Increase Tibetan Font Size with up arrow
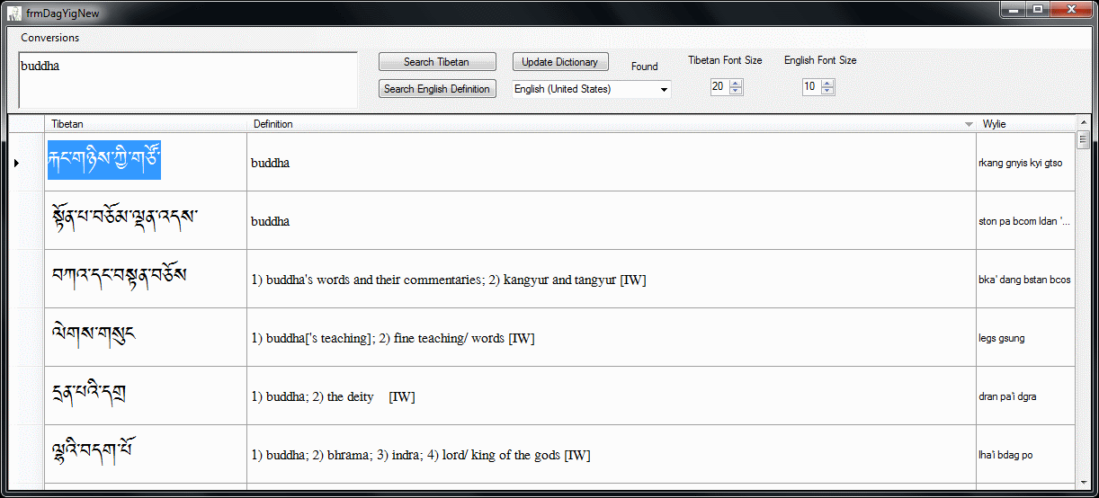Screen dimensions: 1099x498 point(736,84)
